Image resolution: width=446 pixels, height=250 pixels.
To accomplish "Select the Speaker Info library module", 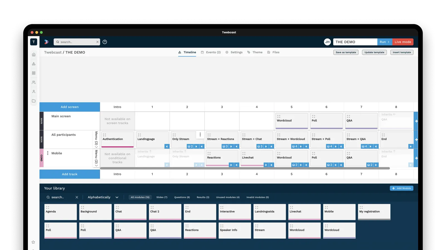I will [235, 231].
